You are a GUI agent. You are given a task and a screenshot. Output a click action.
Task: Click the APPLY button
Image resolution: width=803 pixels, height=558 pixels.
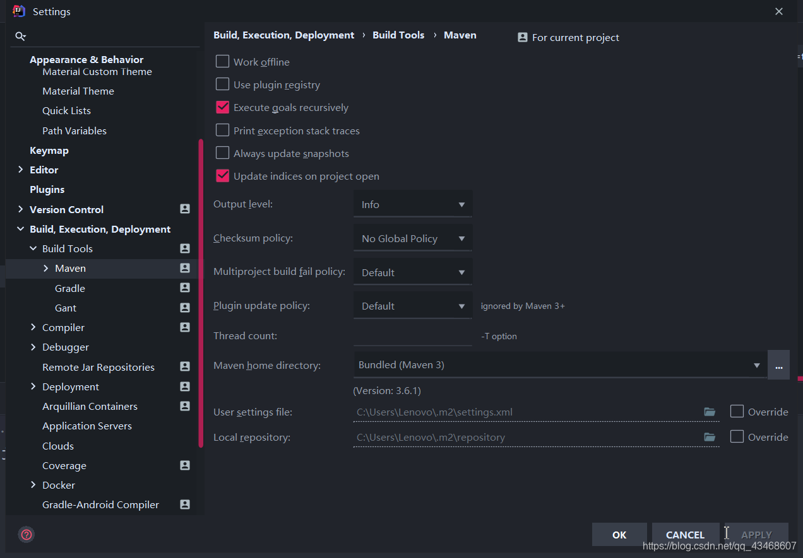[756, 535]
